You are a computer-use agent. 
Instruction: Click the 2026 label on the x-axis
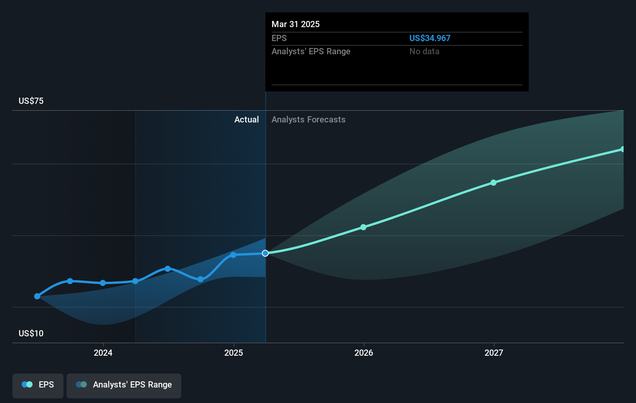point(363,353)
